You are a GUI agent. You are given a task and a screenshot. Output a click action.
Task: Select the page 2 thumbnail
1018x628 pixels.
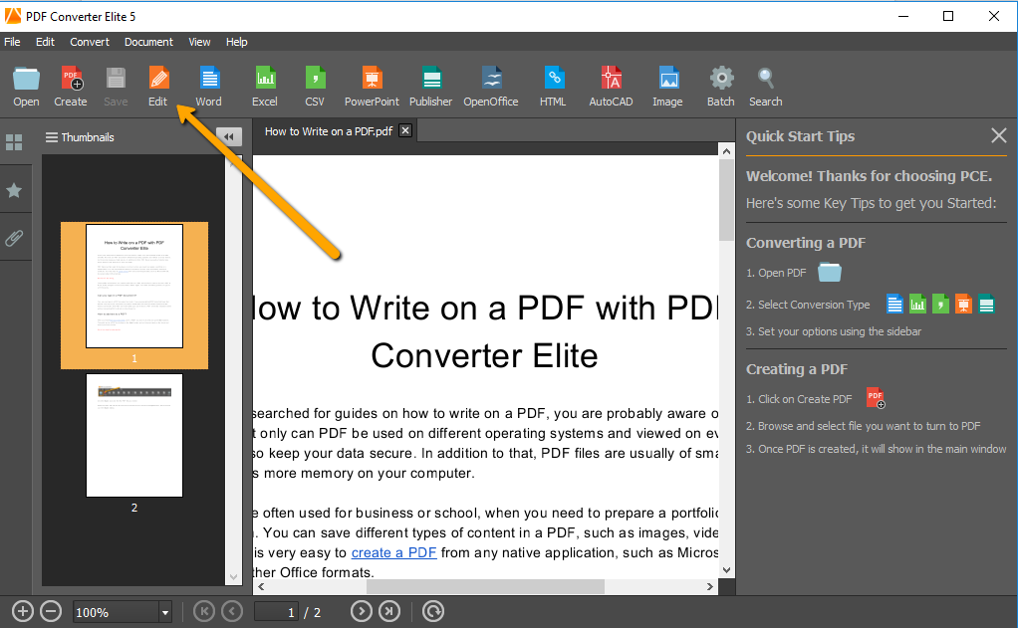133,435
